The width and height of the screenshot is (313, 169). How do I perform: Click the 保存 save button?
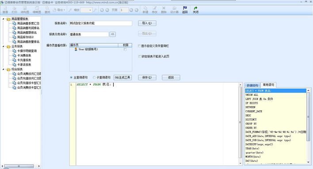(147, 77)
